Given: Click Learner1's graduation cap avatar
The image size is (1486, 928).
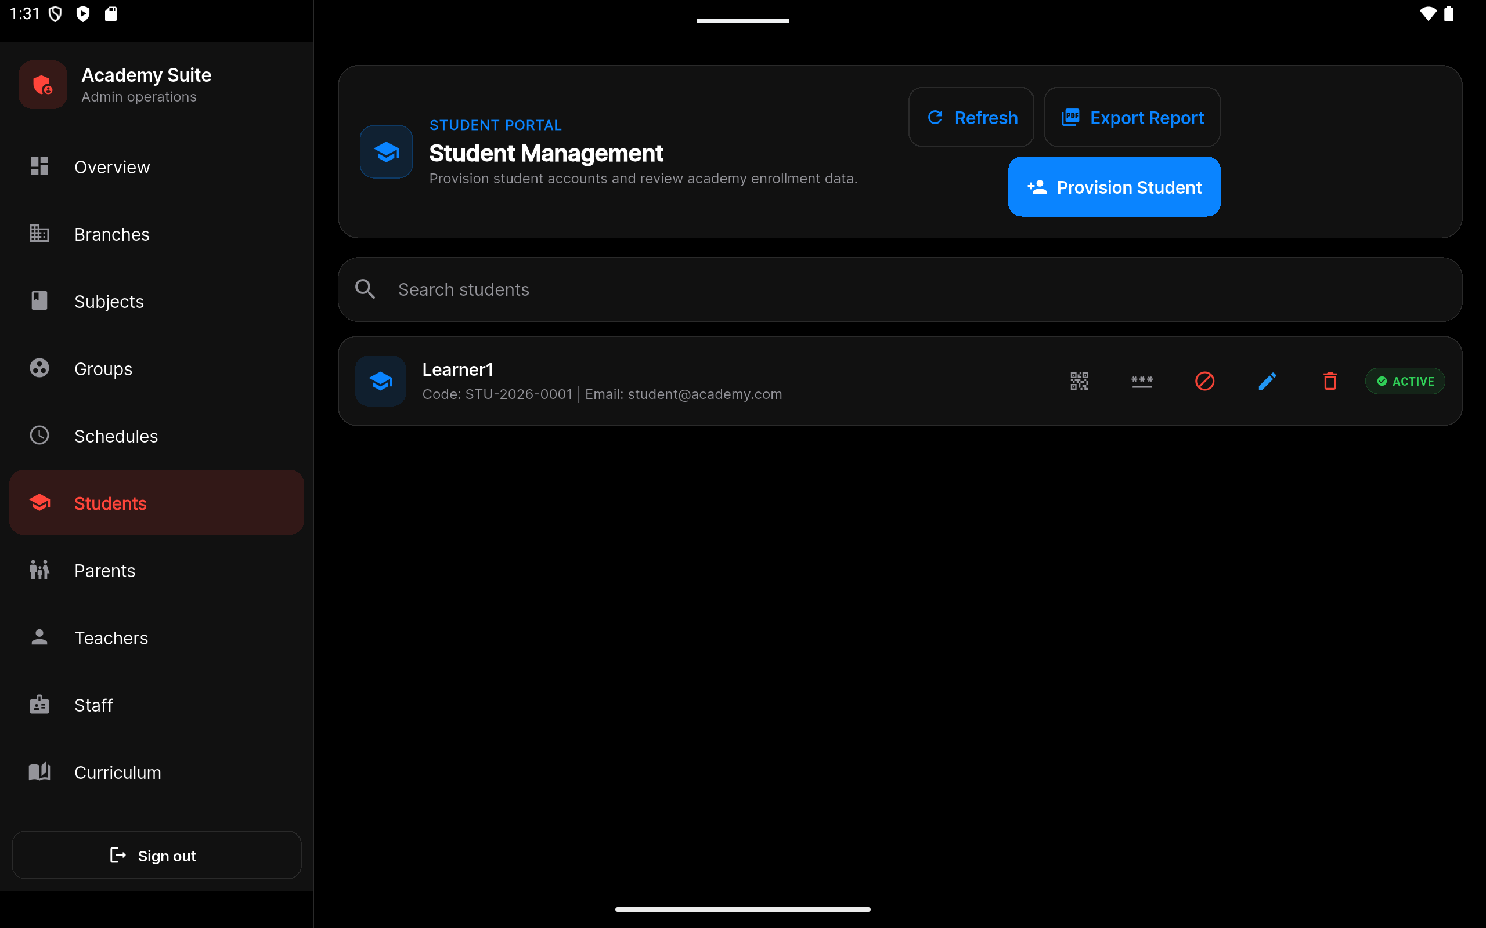Looking at the screenshot, I should [x=381, y=381].
